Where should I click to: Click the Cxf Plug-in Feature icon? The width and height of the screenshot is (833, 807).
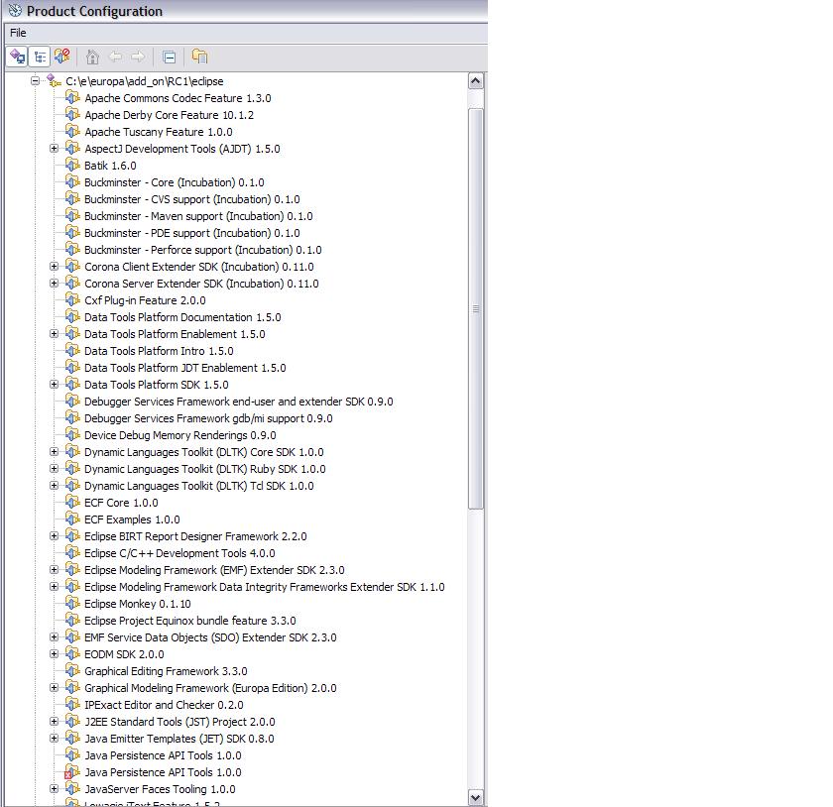(x=72, y=300)
